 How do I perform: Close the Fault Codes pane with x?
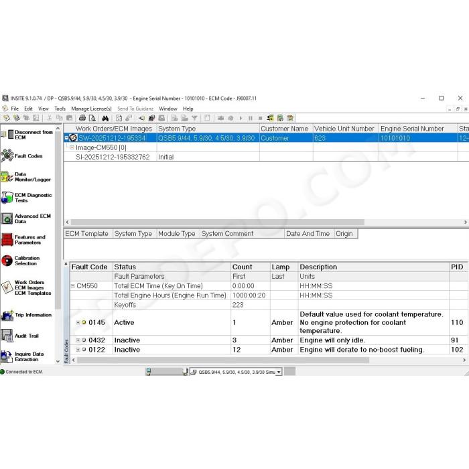click(x=66, y=264)
